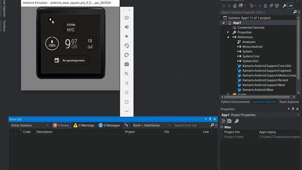Open the App1 Project Properties object dropdown
This screenshot has height=170, width=302.
[x=298, y=115]
